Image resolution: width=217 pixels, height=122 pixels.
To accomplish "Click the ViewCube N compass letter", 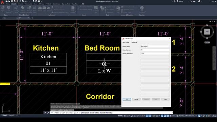I will 207,25.
